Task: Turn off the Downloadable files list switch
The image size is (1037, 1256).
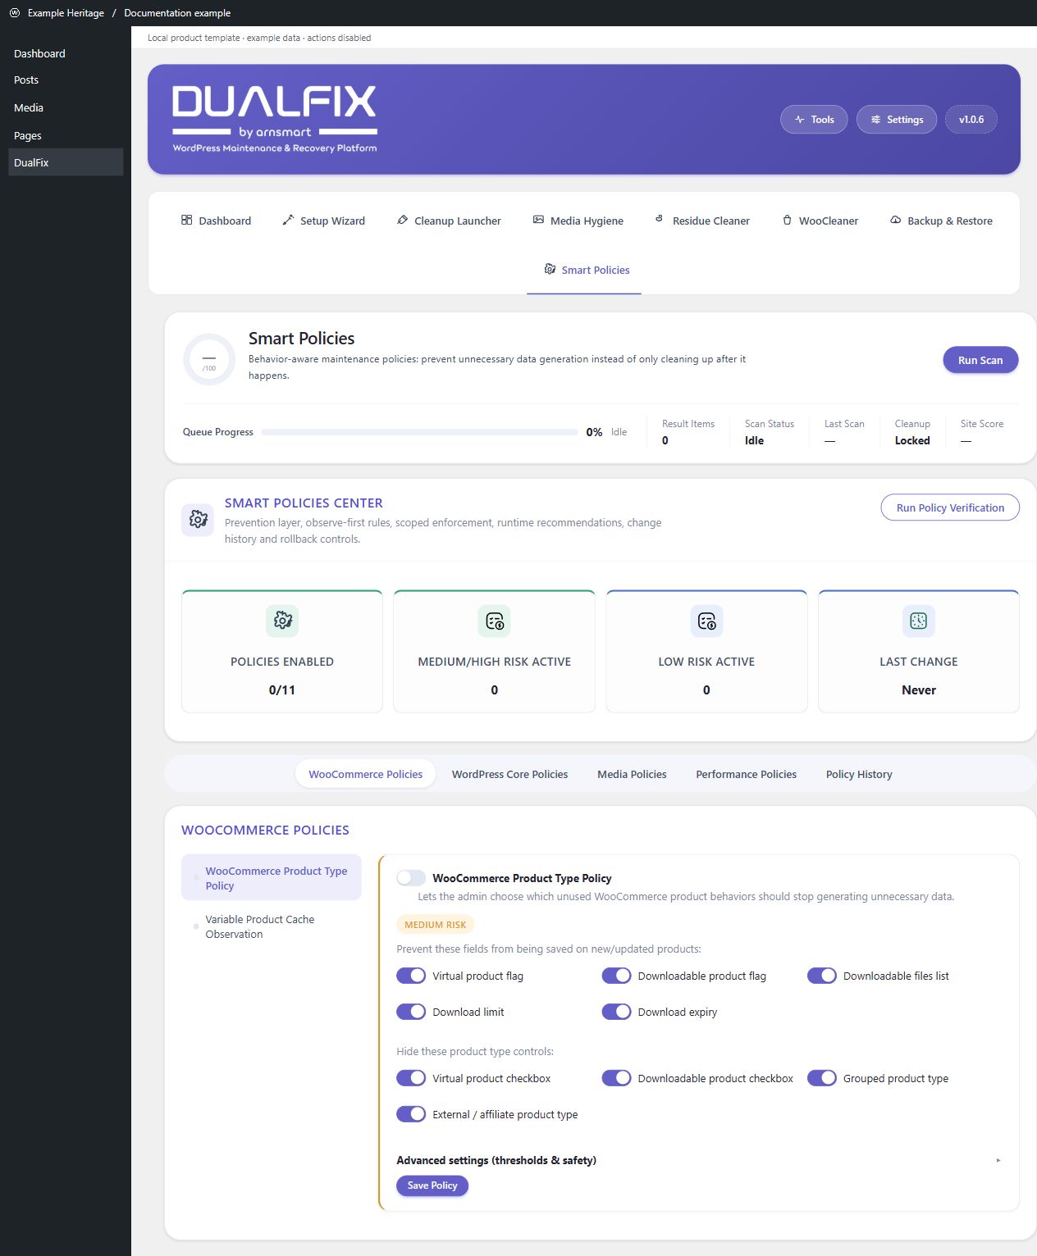Action: pos(822,976)
